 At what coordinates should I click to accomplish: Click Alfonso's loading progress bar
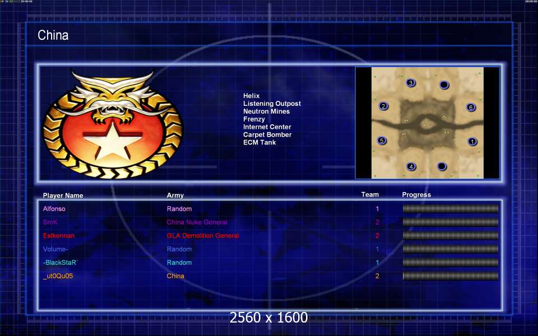coord(450,209)
